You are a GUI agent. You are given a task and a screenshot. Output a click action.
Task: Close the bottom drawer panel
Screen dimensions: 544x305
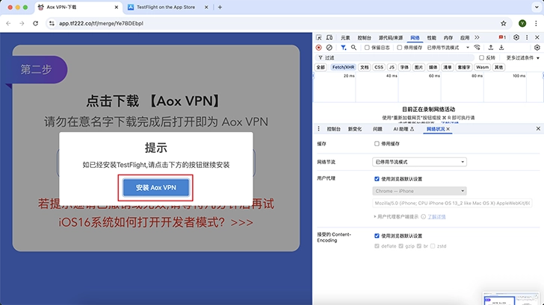click(x=538, y=128)
